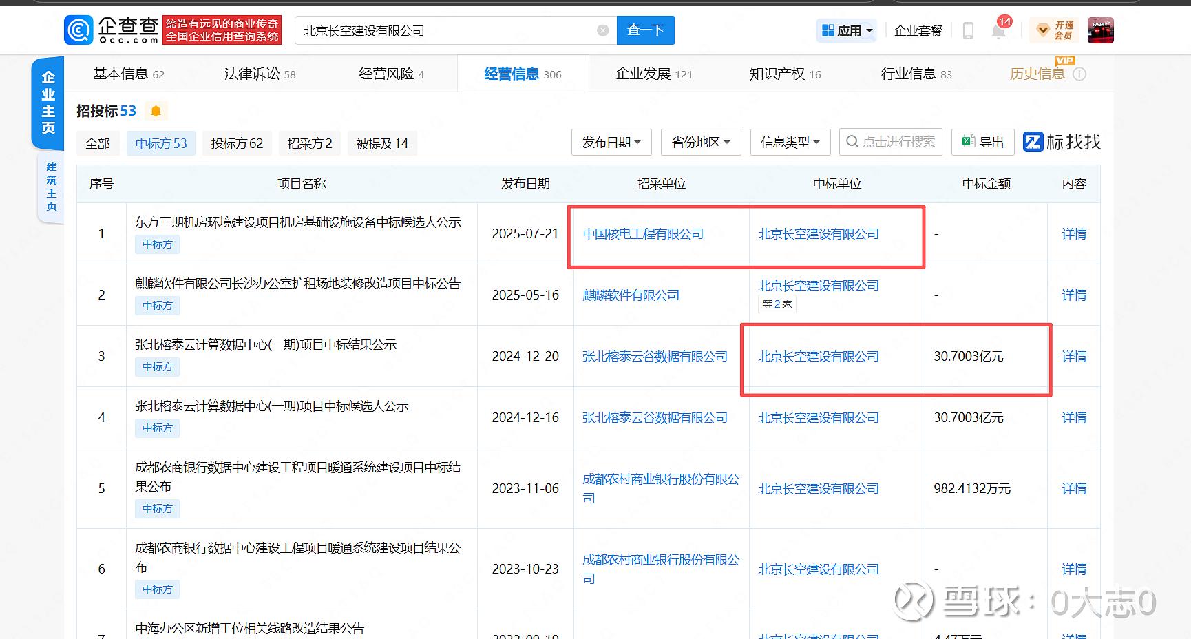Open 详情 for row 4 张北榕泰 project
1191x639 pixels.
tap(1074, 418)
